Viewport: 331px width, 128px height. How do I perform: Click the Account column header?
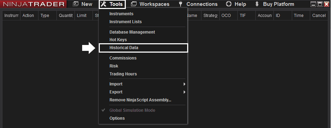[x=264, y=16]
